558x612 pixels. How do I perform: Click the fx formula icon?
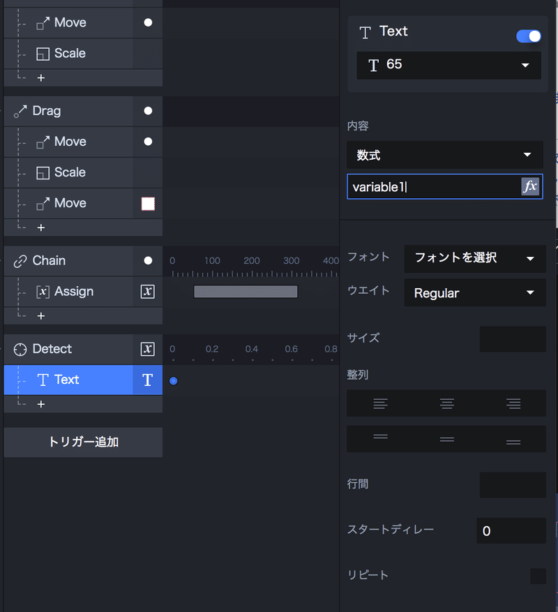[x=530, y=186]
